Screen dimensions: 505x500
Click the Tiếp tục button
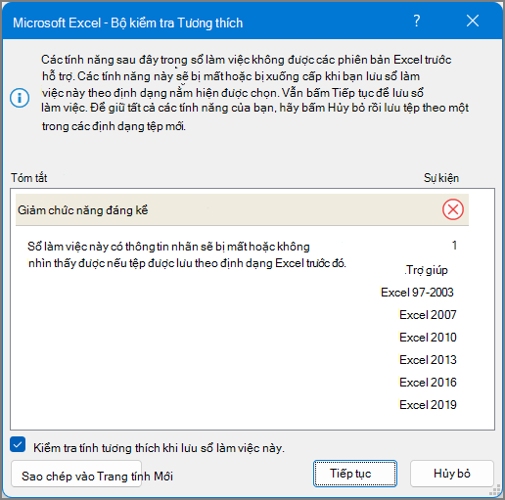(x=355, y=474)
